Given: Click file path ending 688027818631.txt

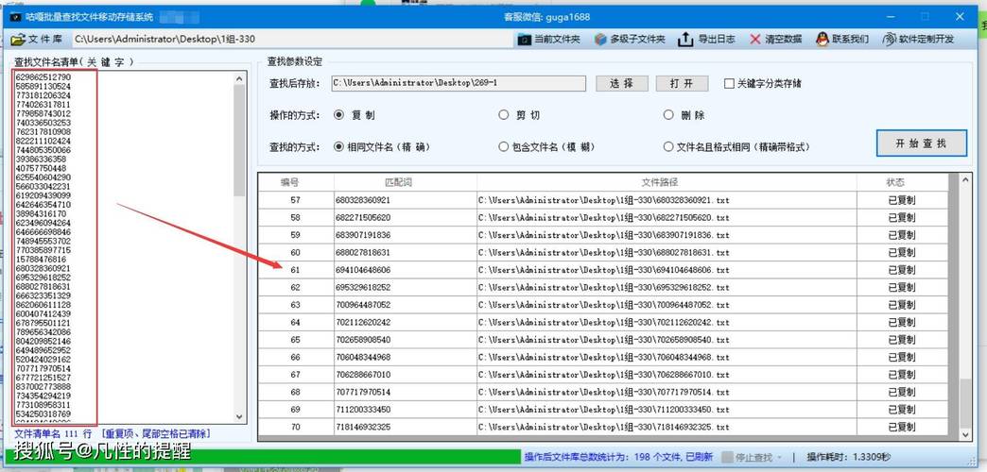Looking at the screenshot, I should tap(604, 253).
